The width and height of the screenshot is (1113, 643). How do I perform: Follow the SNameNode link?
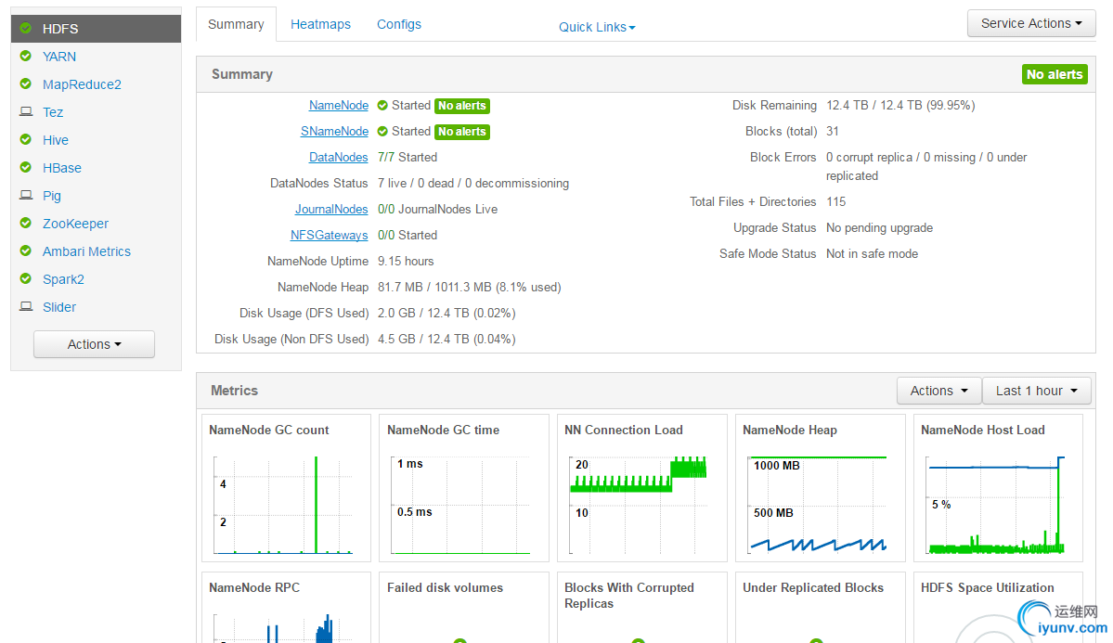(334, 132)
